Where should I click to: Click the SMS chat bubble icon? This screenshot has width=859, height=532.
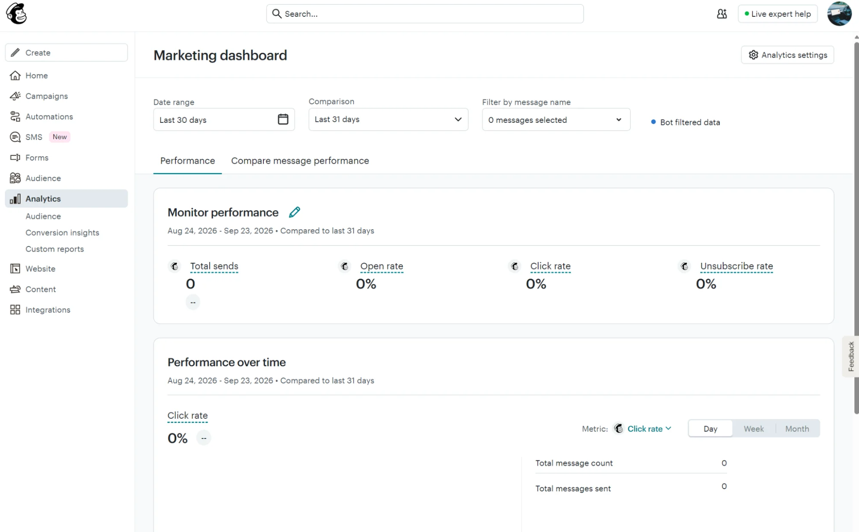click(15, 137)
